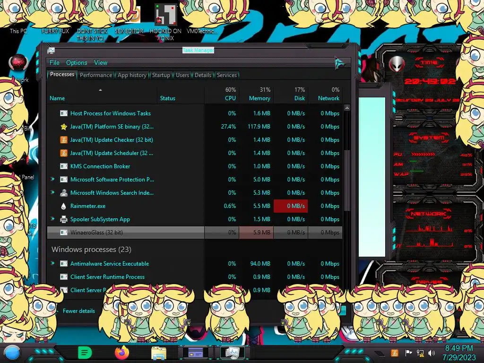Click the 117.9 MB memory value

[x=259, y=127]
